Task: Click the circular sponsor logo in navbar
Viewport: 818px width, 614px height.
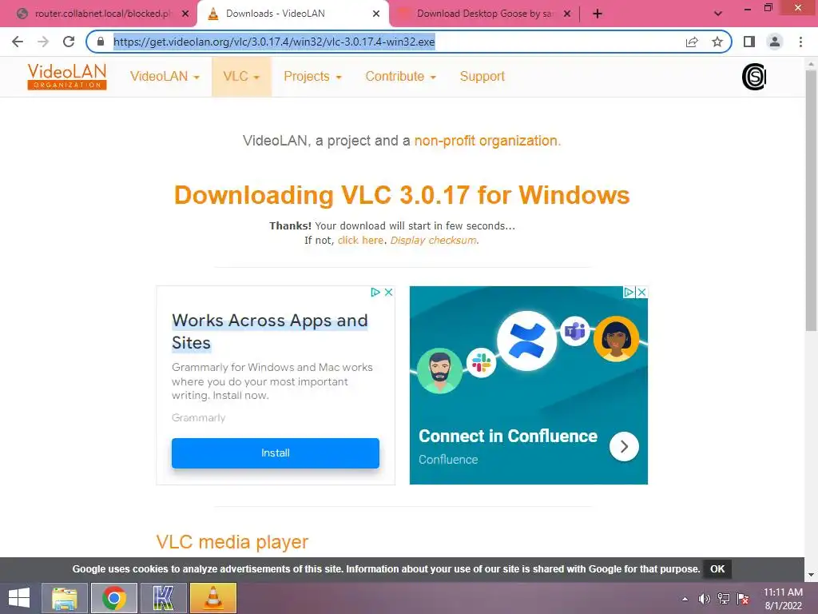Action: pos(754,77)
